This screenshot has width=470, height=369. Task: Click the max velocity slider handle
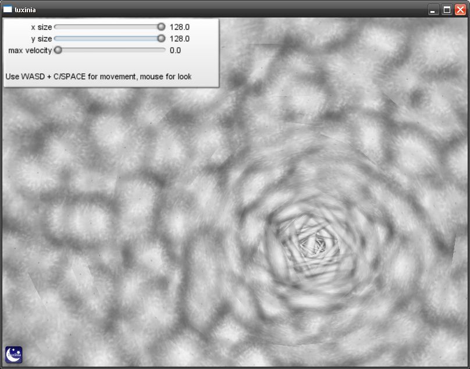(58, 50)
